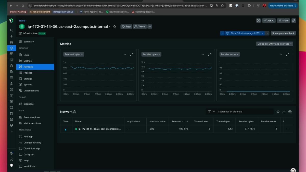Copy the permalink using the link icon
306x172 pixels.
click(294, 21)
